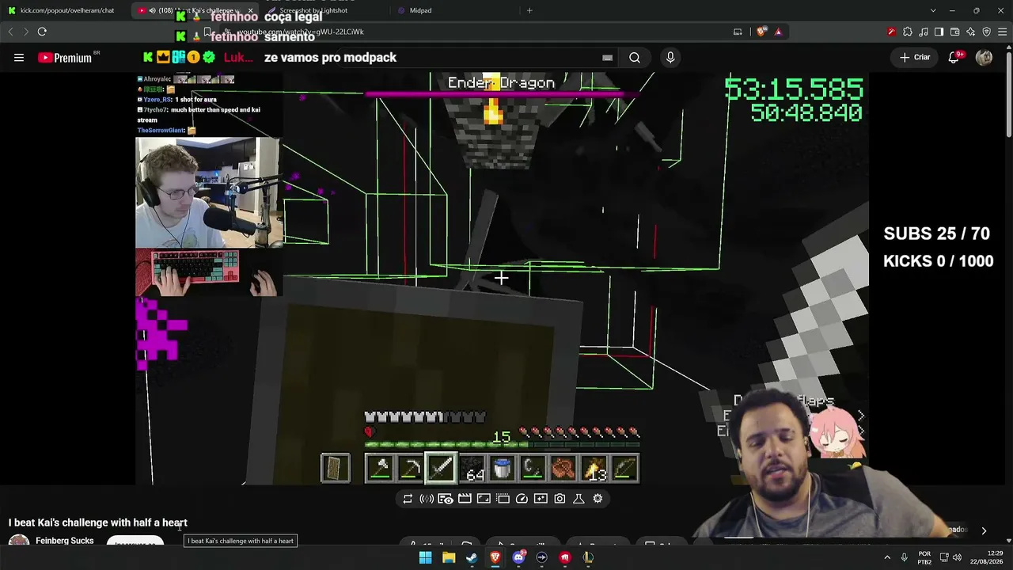Open File Explorer from the taskbar

click(x=449, y=557)
